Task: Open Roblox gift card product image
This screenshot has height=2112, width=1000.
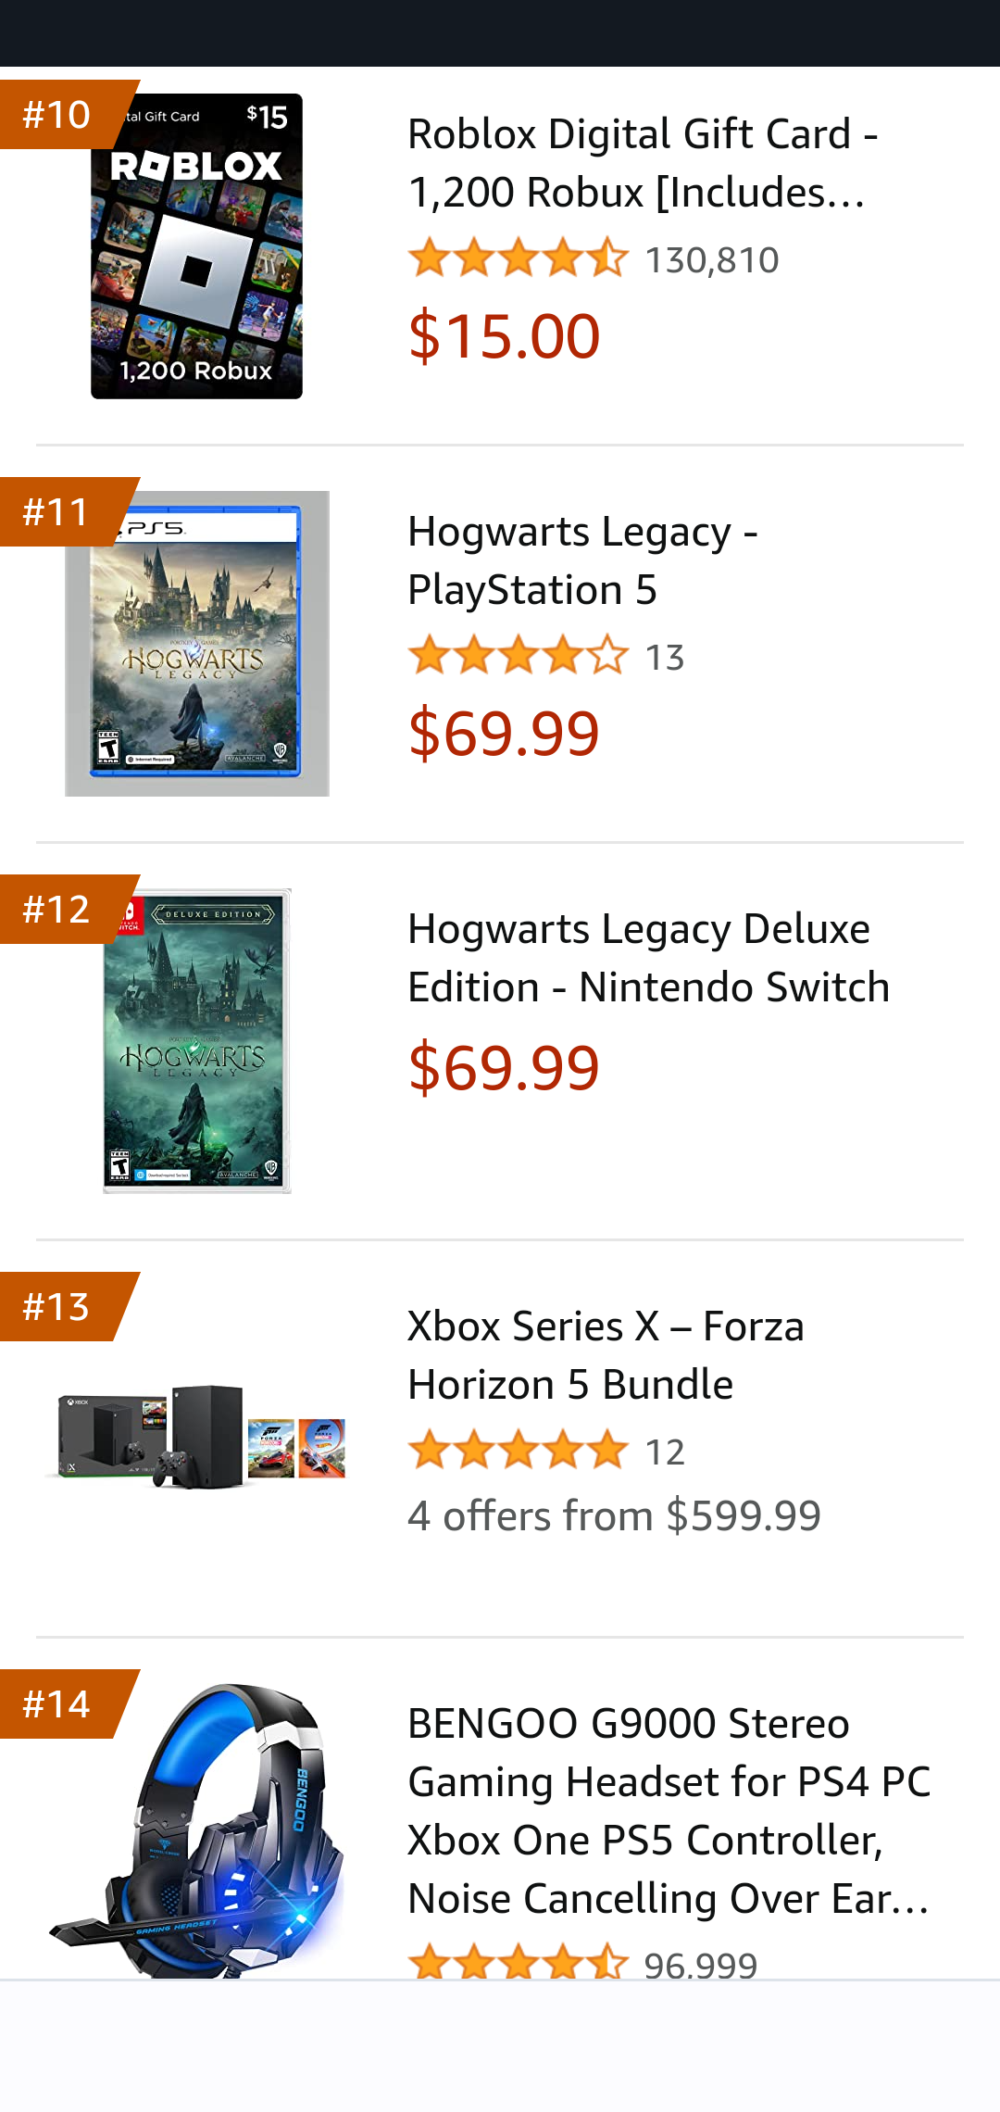Action: 196,246
